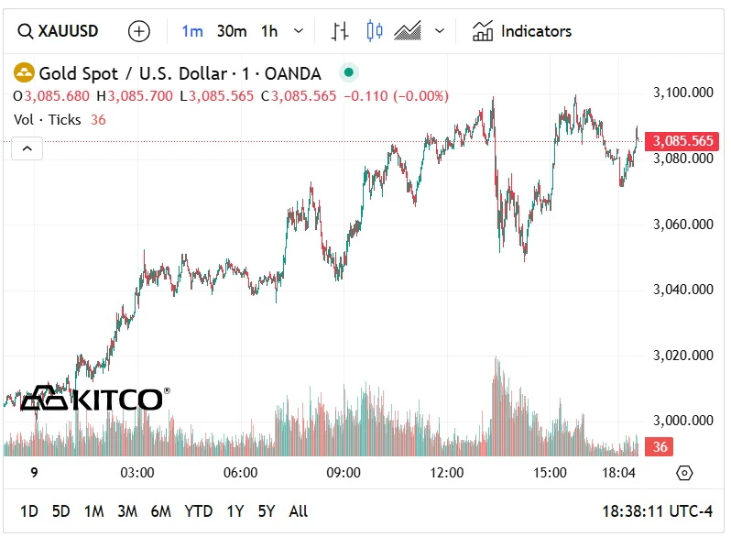Screen dimensions: 731x537
Task: Click the add symbol plus icon
Action: pos(139,31)
